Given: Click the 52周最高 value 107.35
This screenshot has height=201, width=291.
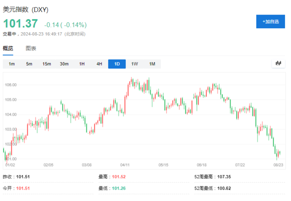Looking at the screenshot, I should pos(224,176).
